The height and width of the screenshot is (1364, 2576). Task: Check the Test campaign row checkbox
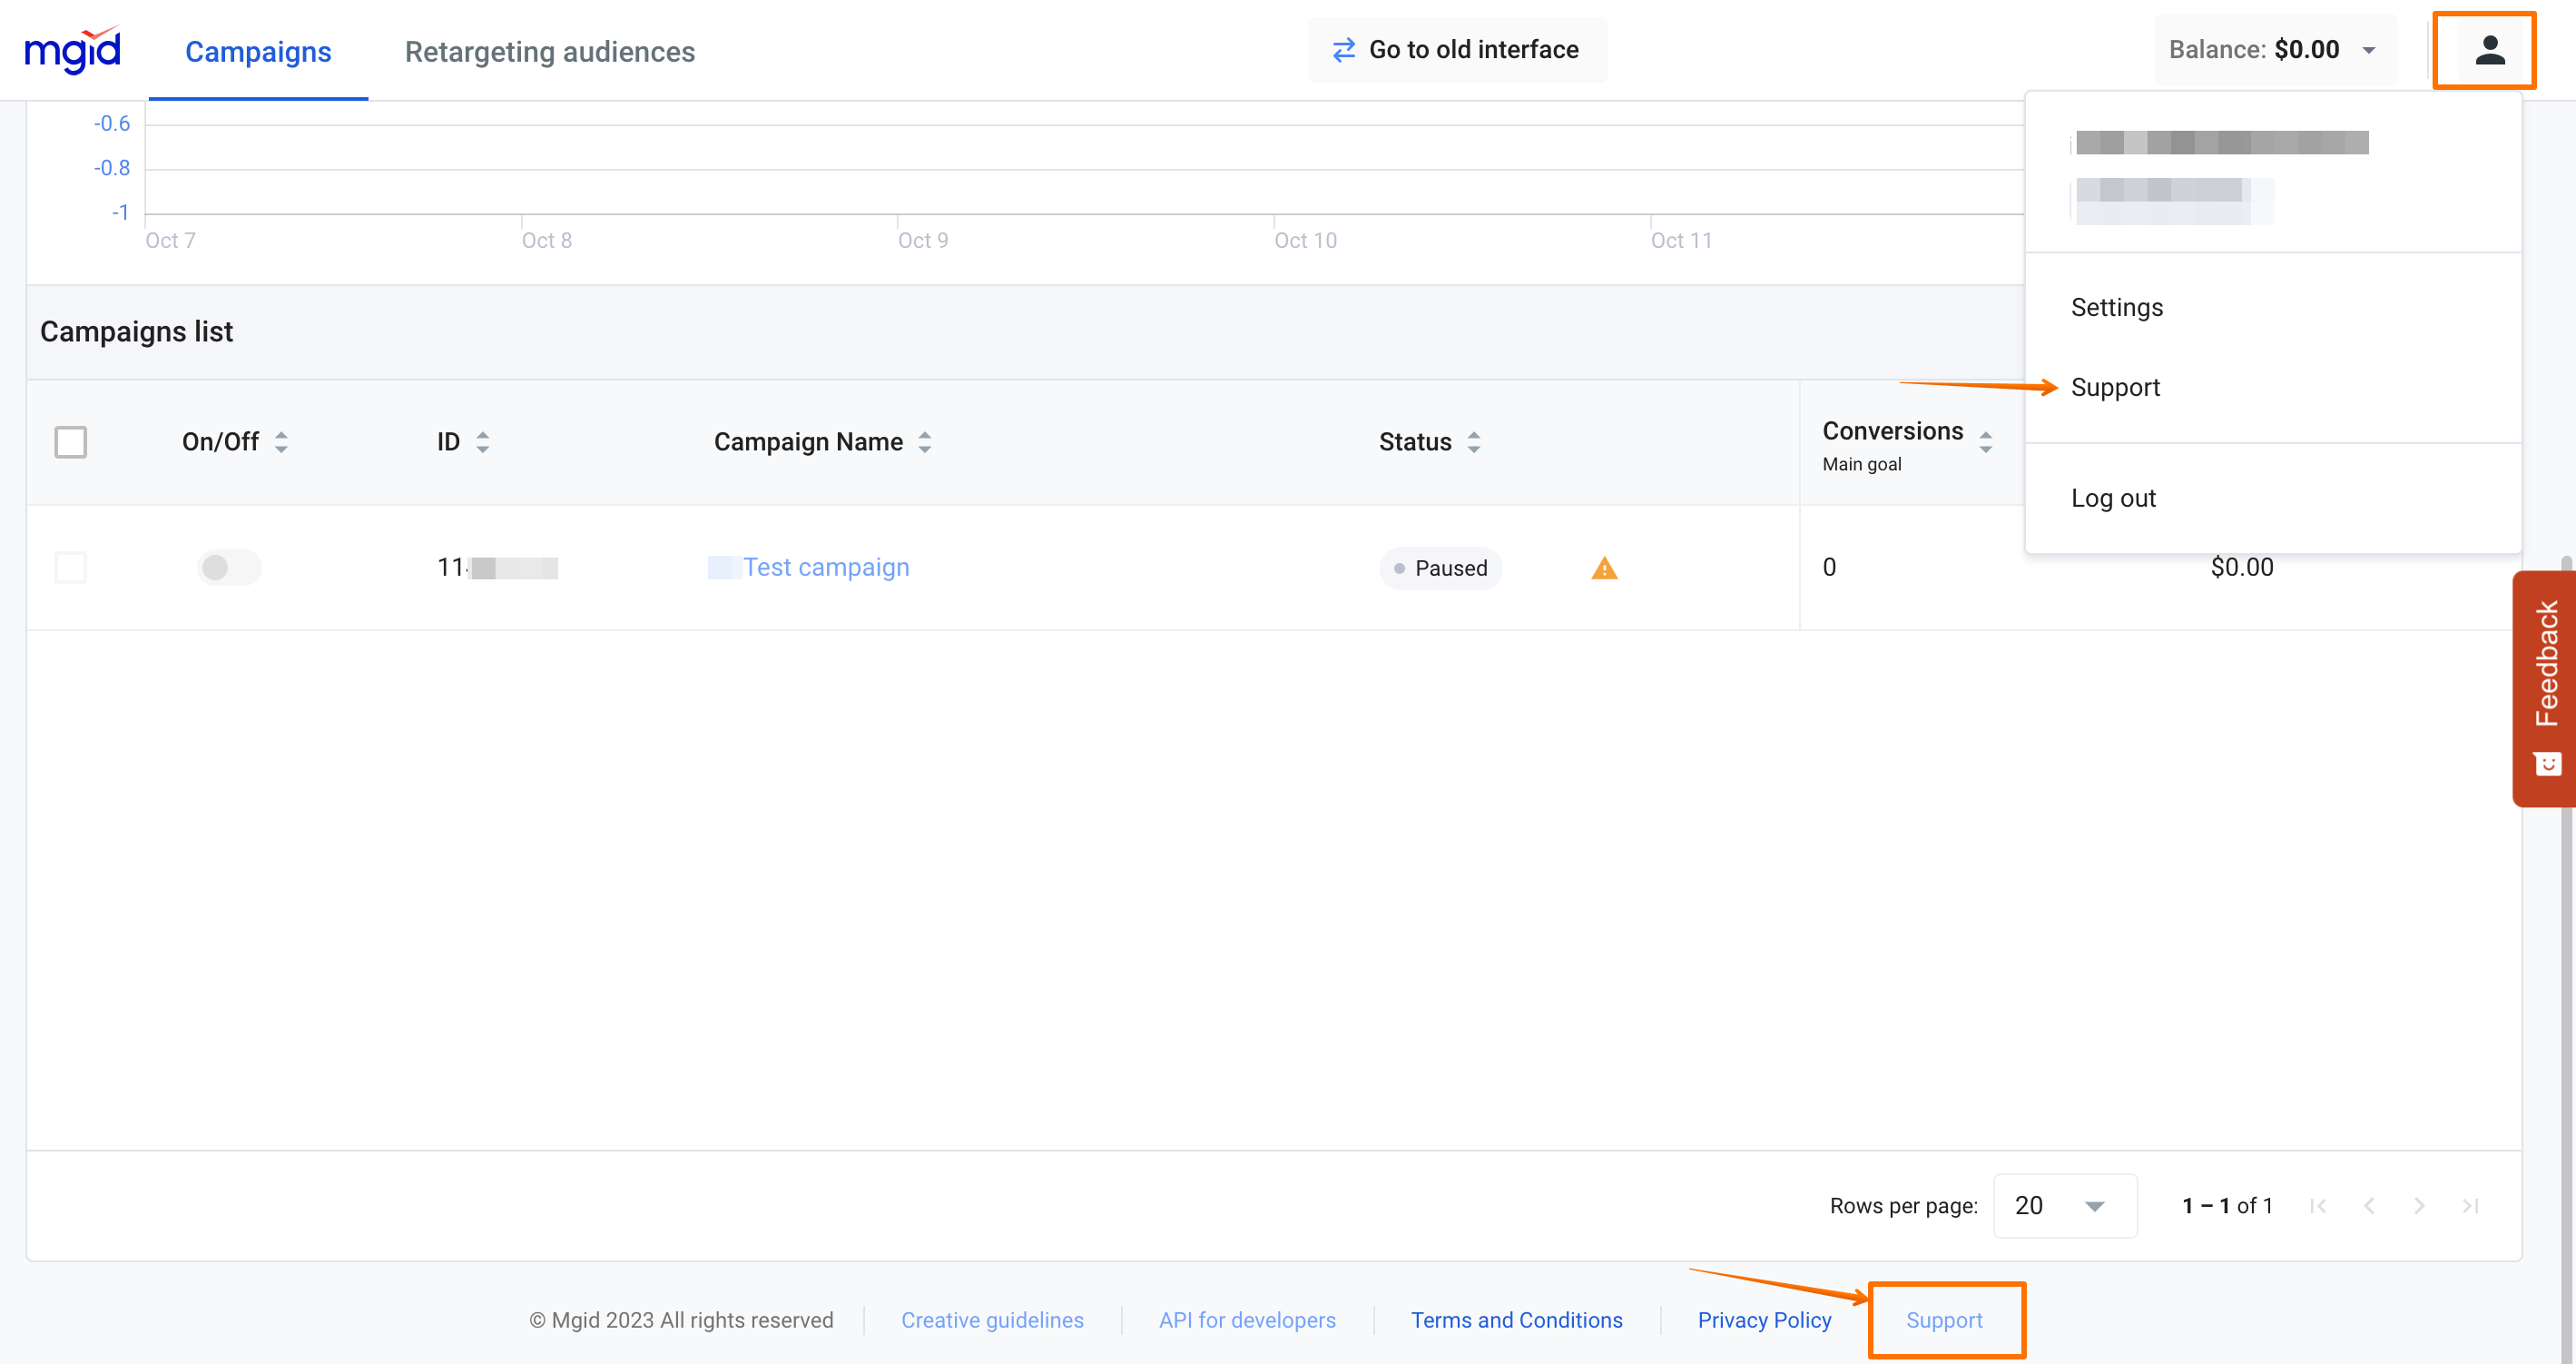click(71, 568)
